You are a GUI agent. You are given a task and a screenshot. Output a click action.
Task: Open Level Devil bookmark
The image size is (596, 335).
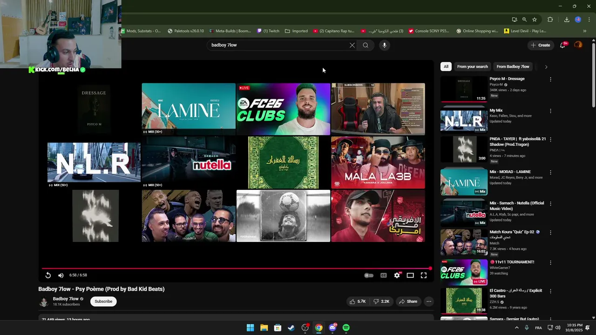[525, 31]
